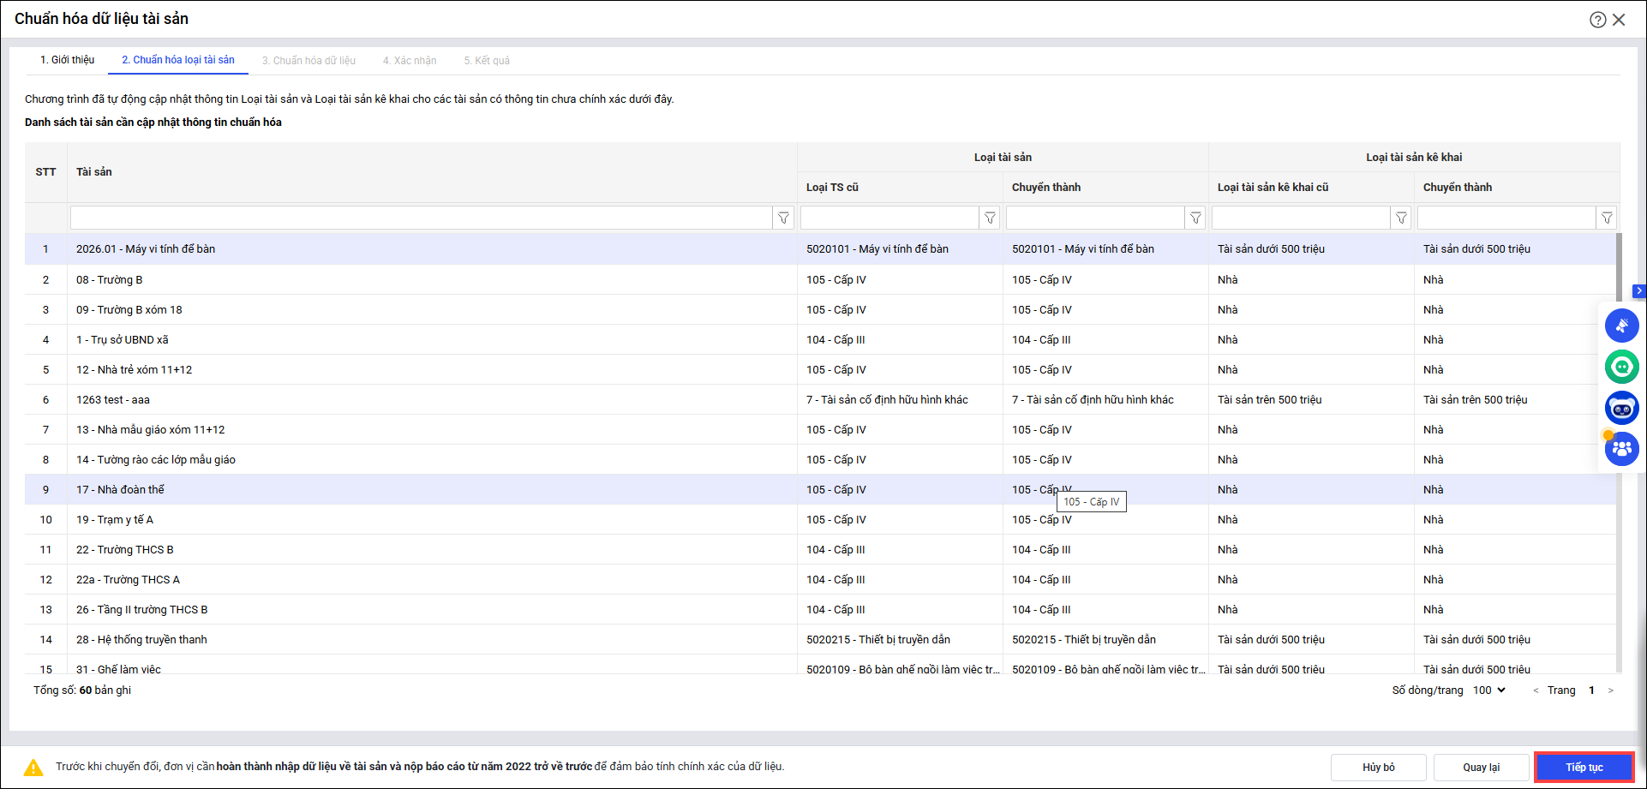Screen dimensions: 1647x789
Task: Click the filter icon for Tài sản column
Action: pyautogui.click(x=783, y=218)
